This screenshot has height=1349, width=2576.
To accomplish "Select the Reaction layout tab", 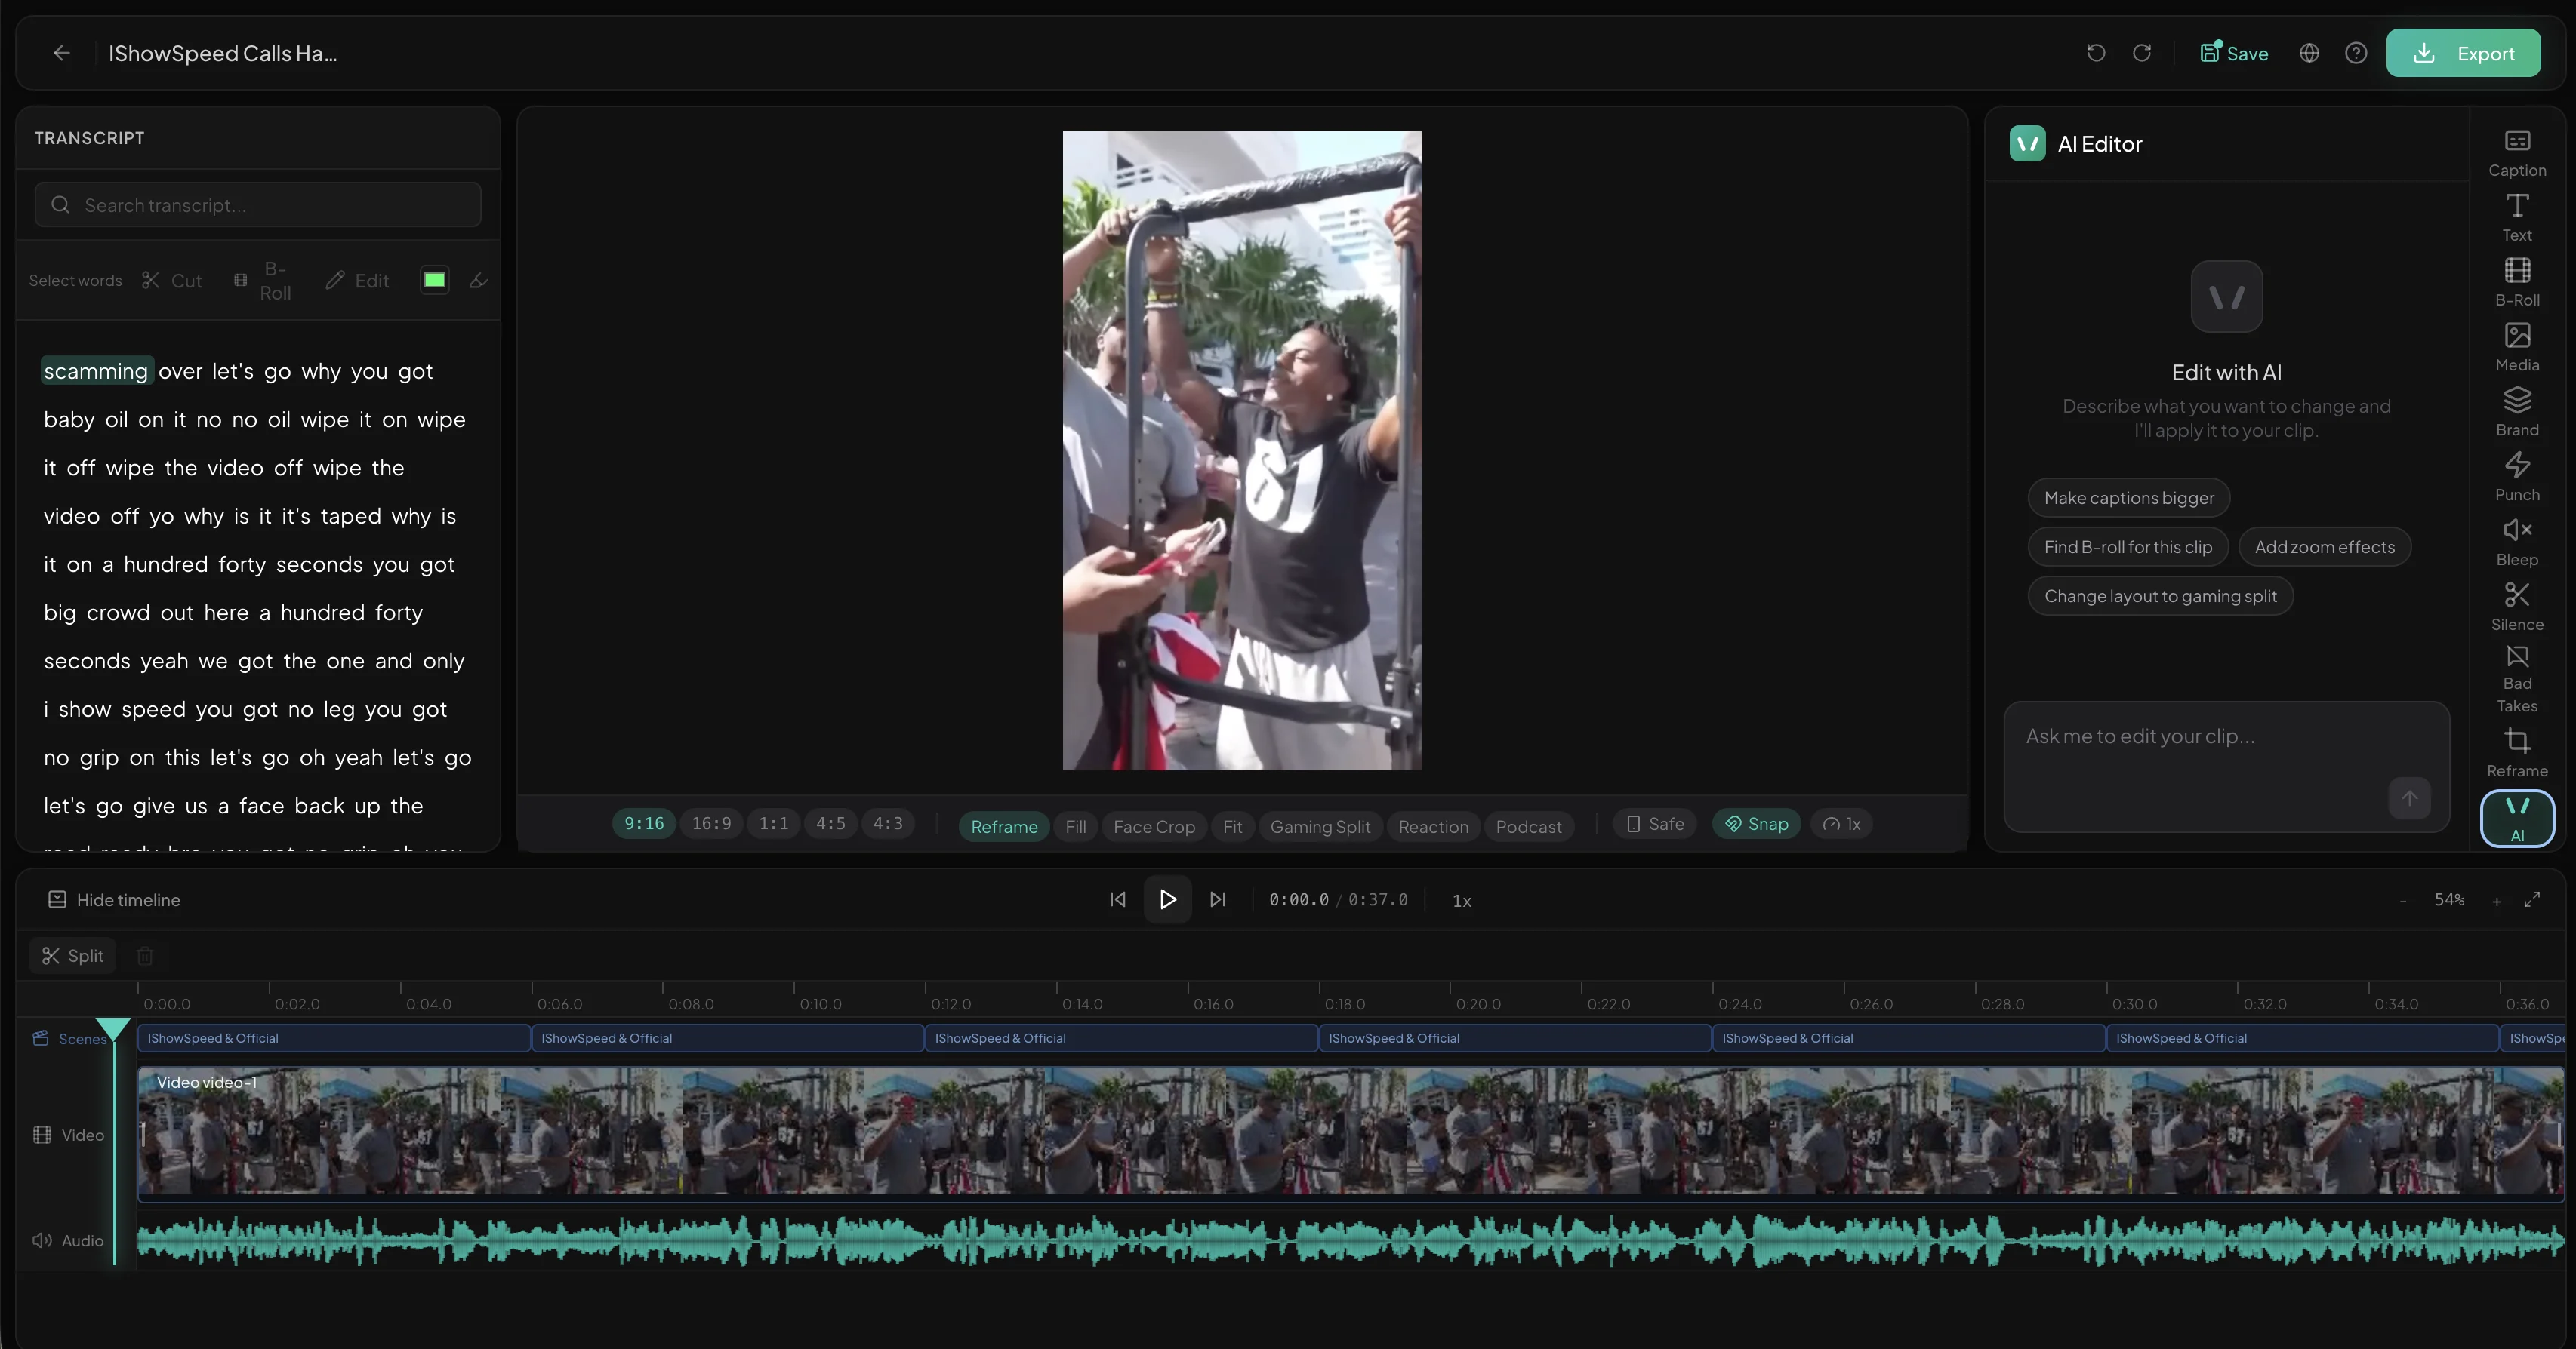I will coord(1433,826).
